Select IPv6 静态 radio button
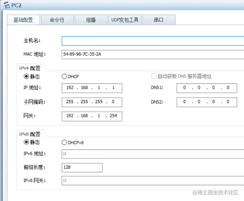 26,142
